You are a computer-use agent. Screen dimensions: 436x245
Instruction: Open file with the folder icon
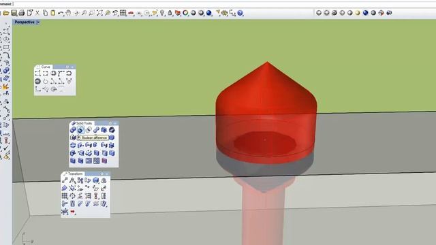tap(6, 13)
